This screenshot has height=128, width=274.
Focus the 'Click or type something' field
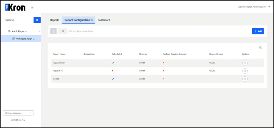click(x=159, y=31)
